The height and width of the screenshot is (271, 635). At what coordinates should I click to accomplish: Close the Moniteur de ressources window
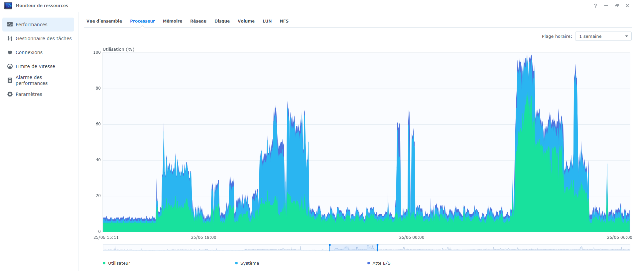click(x=627, y=6)
